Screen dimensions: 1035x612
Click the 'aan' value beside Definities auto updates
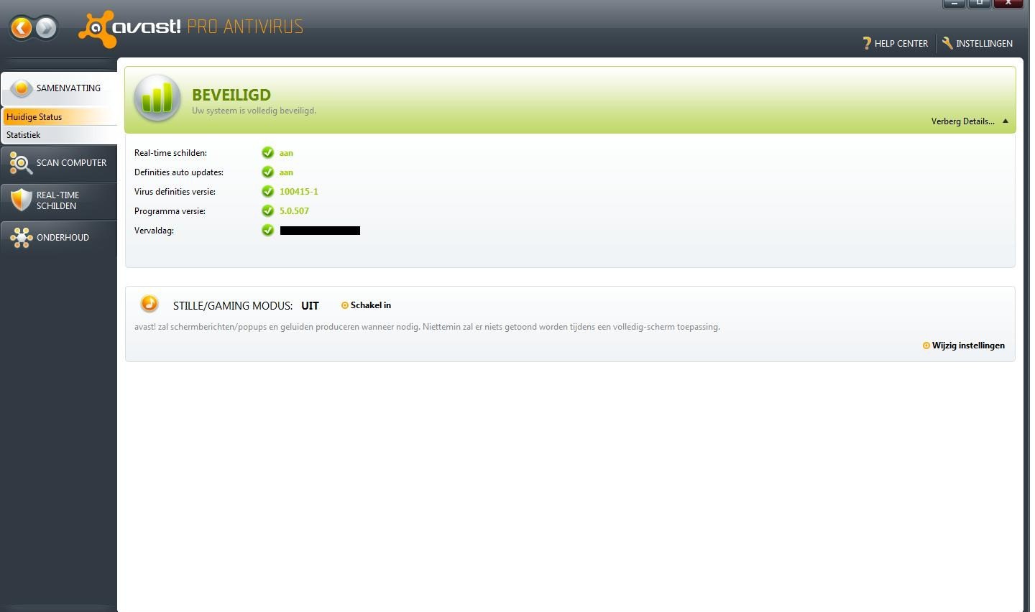[x=286, y=172]
